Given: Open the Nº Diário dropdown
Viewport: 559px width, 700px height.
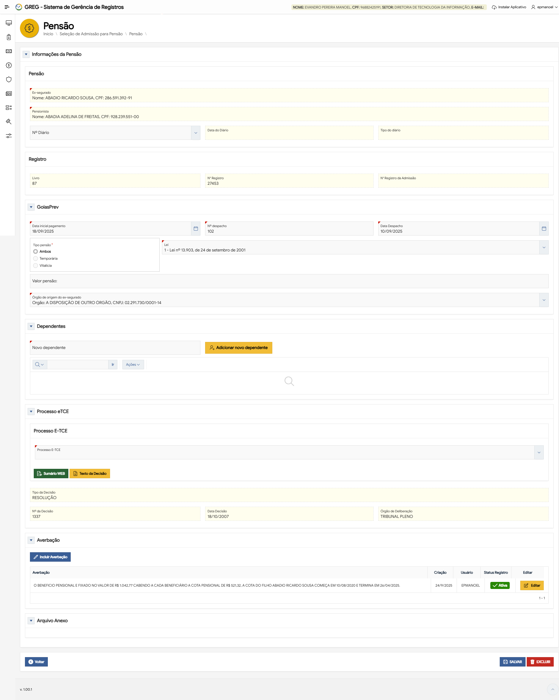Looking at the screenshot, I should [x=195, y=133].
